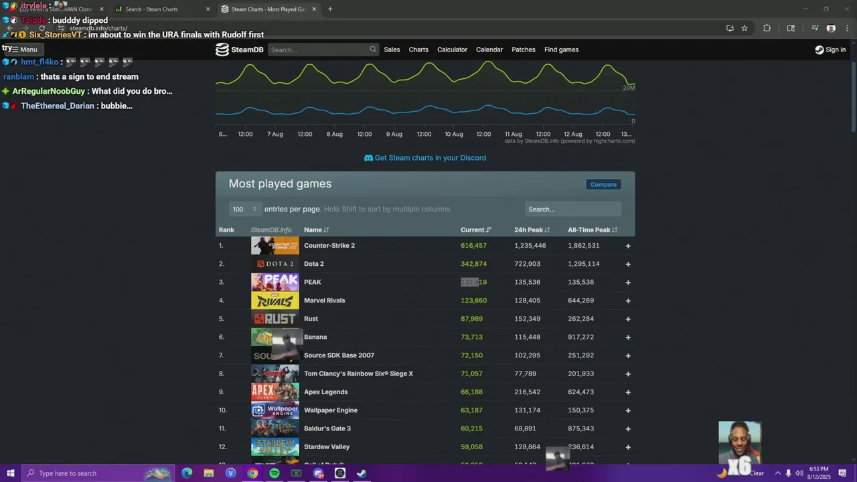
Task: Open the Sales menu item
Action: [392, 50]
